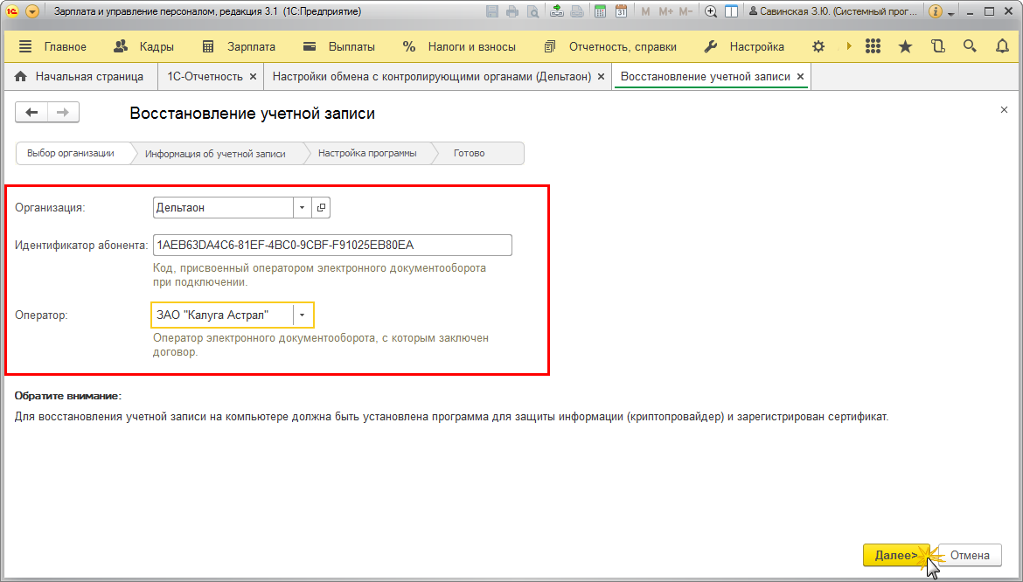Open notifications bell icon

pyautogui.click(x=1002, y=46)
